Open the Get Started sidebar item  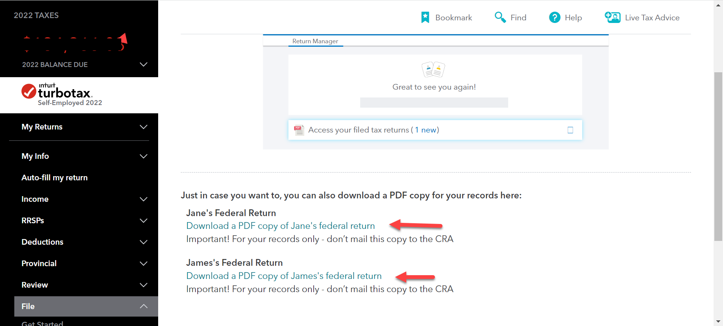(42, 323)
